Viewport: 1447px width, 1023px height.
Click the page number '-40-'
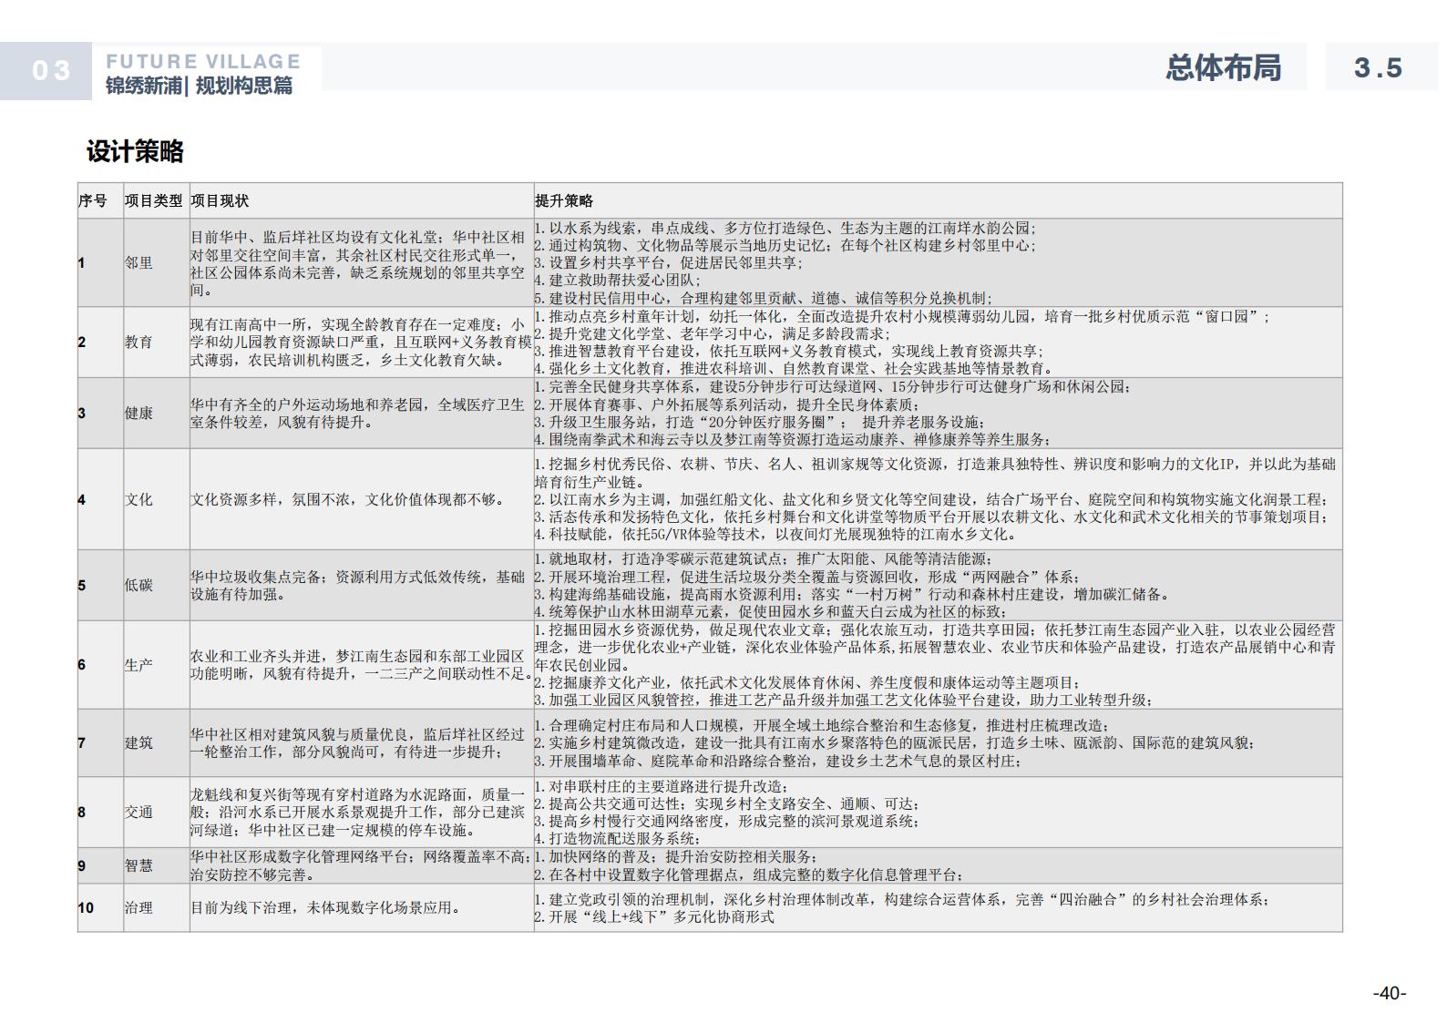click(x=1390, y=993)
